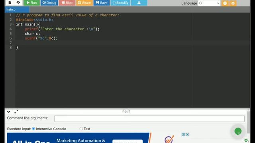
Task: Create a new file with the page icon
Action: coord(10,3)
